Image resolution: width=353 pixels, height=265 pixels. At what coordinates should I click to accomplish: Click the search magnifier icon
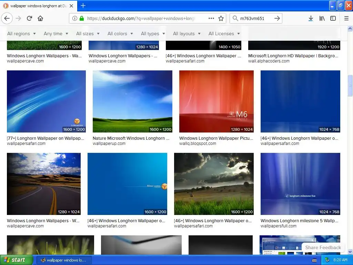tap(235, 18)
